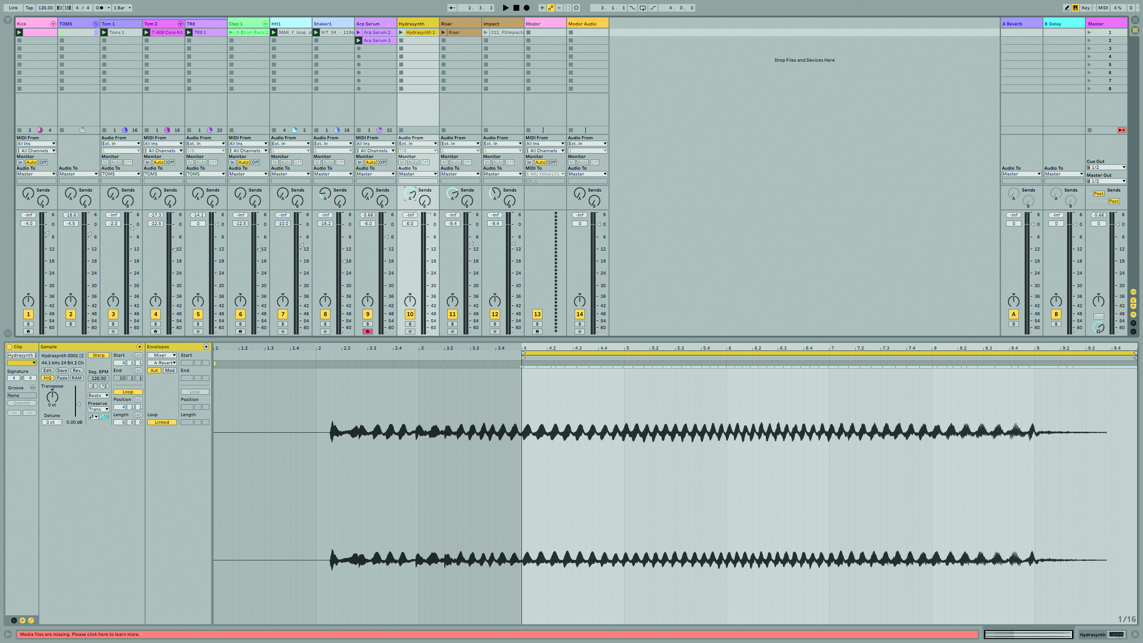1143x643 pixels.
Task: Enable the sample RAM mode switch
Action: coord(77,378)
